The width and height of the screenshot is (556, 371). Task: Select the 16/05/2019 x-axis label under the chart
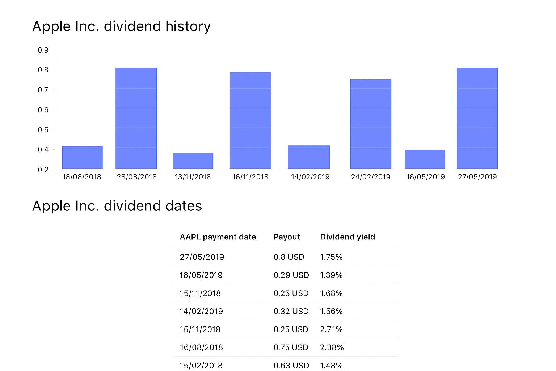[425, 177]
